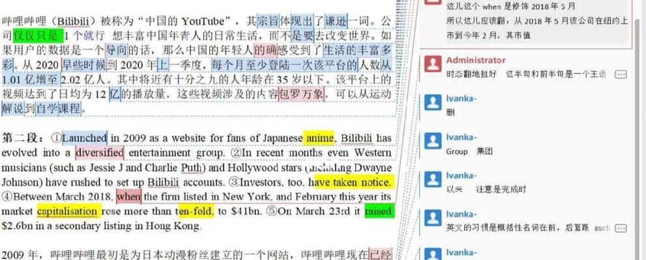Click the red-highlighted word "when" in the document

[x=128, y=197]
